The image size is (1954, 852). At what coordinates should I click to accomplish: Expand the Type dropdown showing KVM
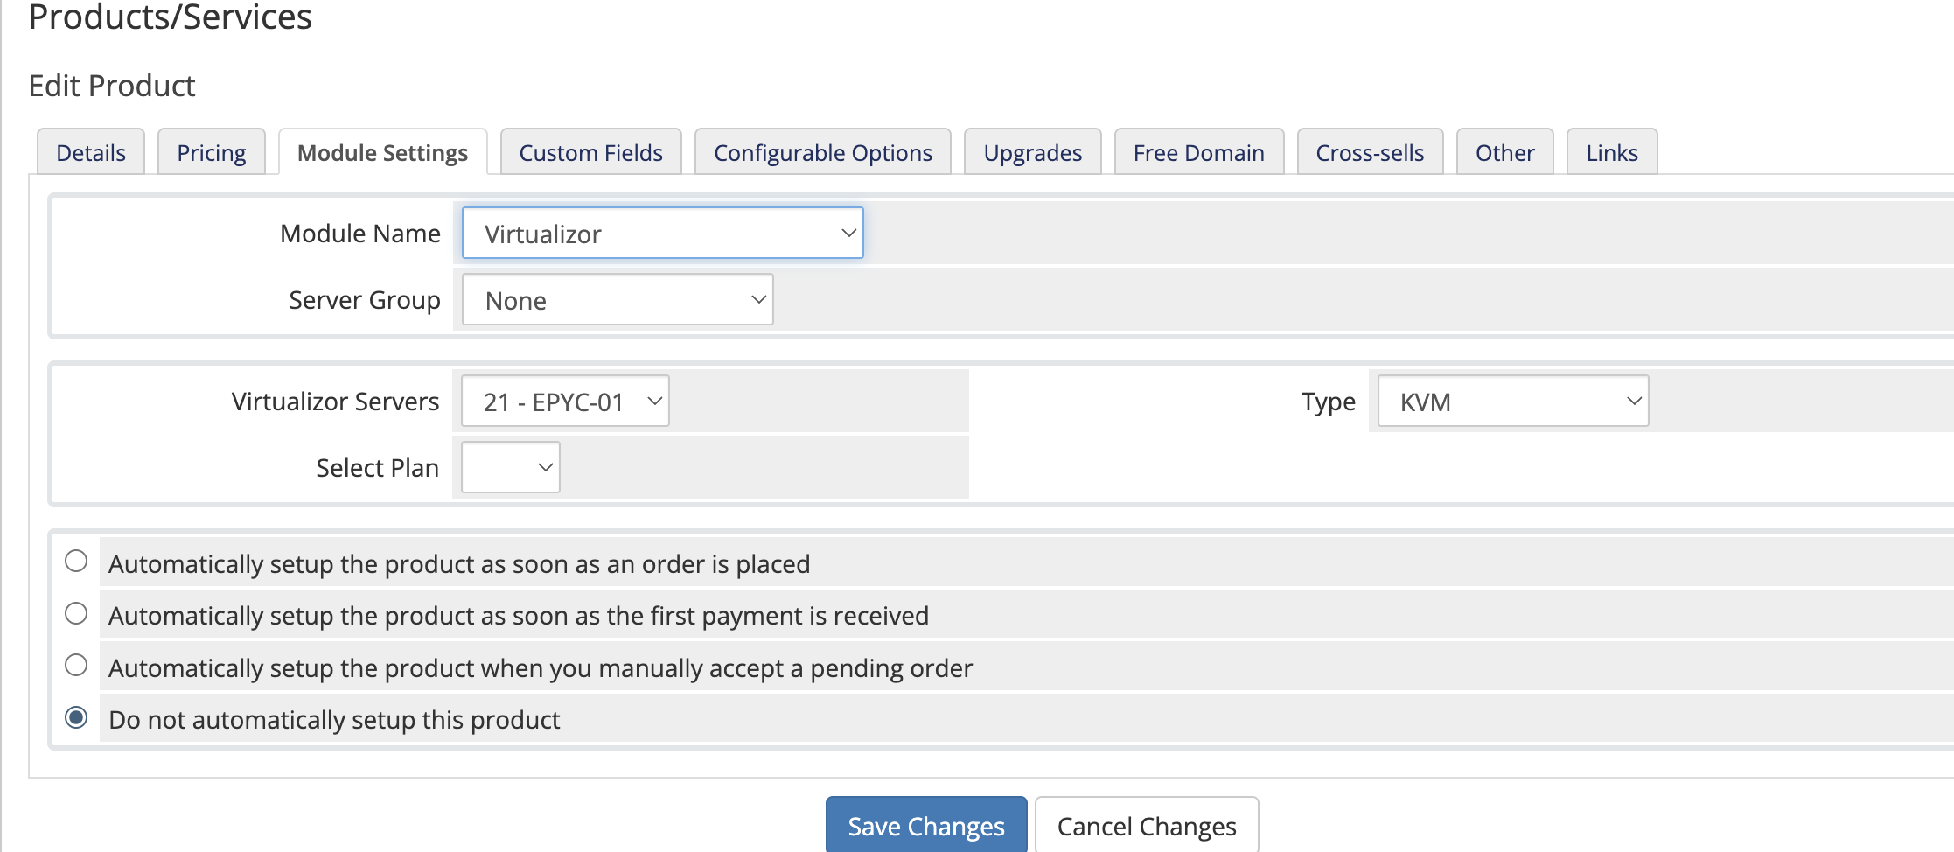point(1513,401)
